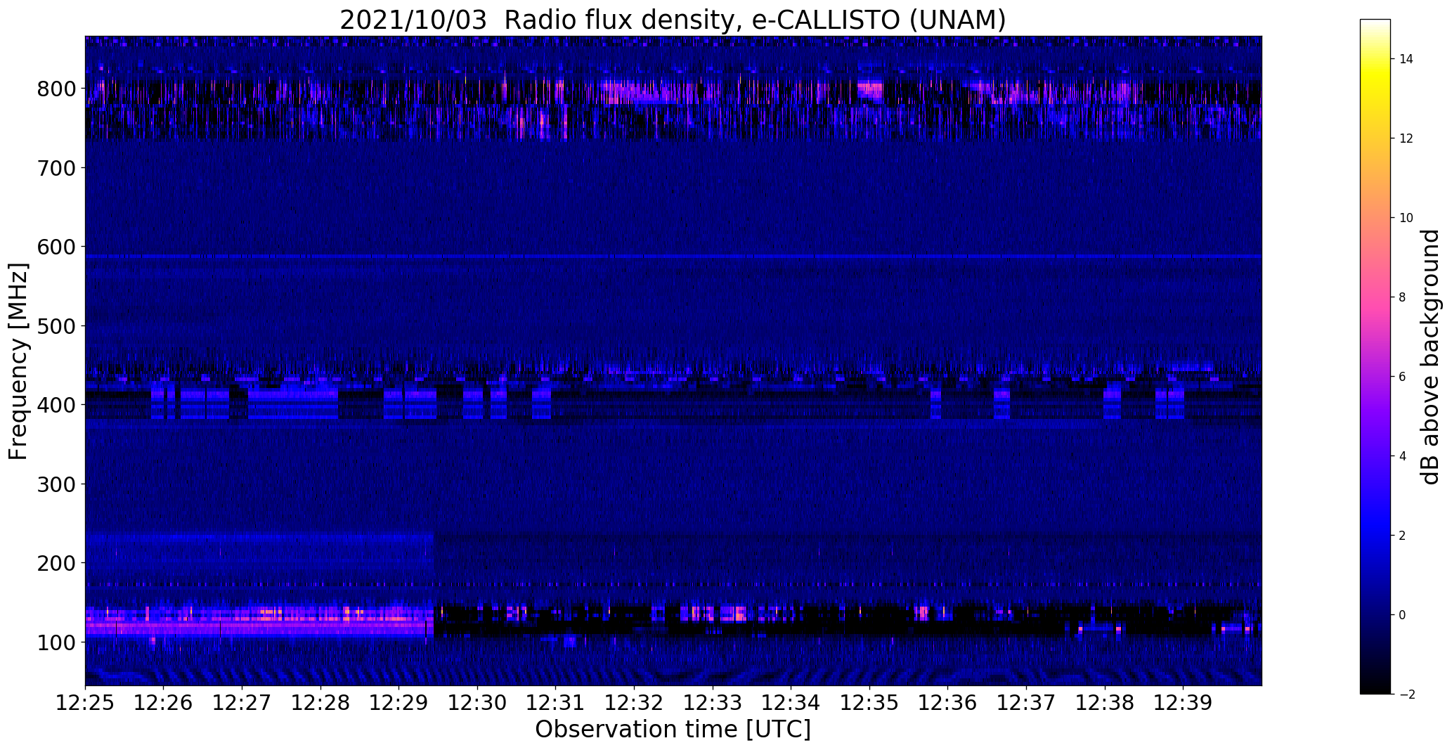Image resolution: width=1452 pixels, height=750 pixels.
Task: Click the 700 MHz frequency tick label
Action: click(56, 168)
